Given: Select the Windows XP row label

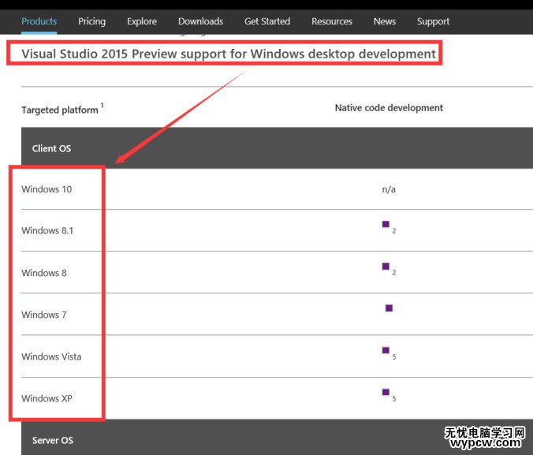Looking at the screenshot, I should point(47,398).
